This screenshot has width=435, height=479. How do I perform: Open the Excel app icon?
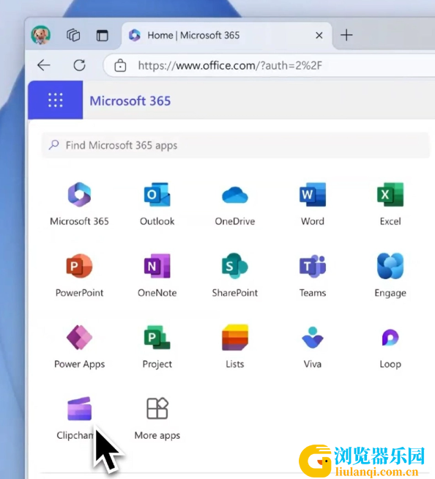coord(390,195)
